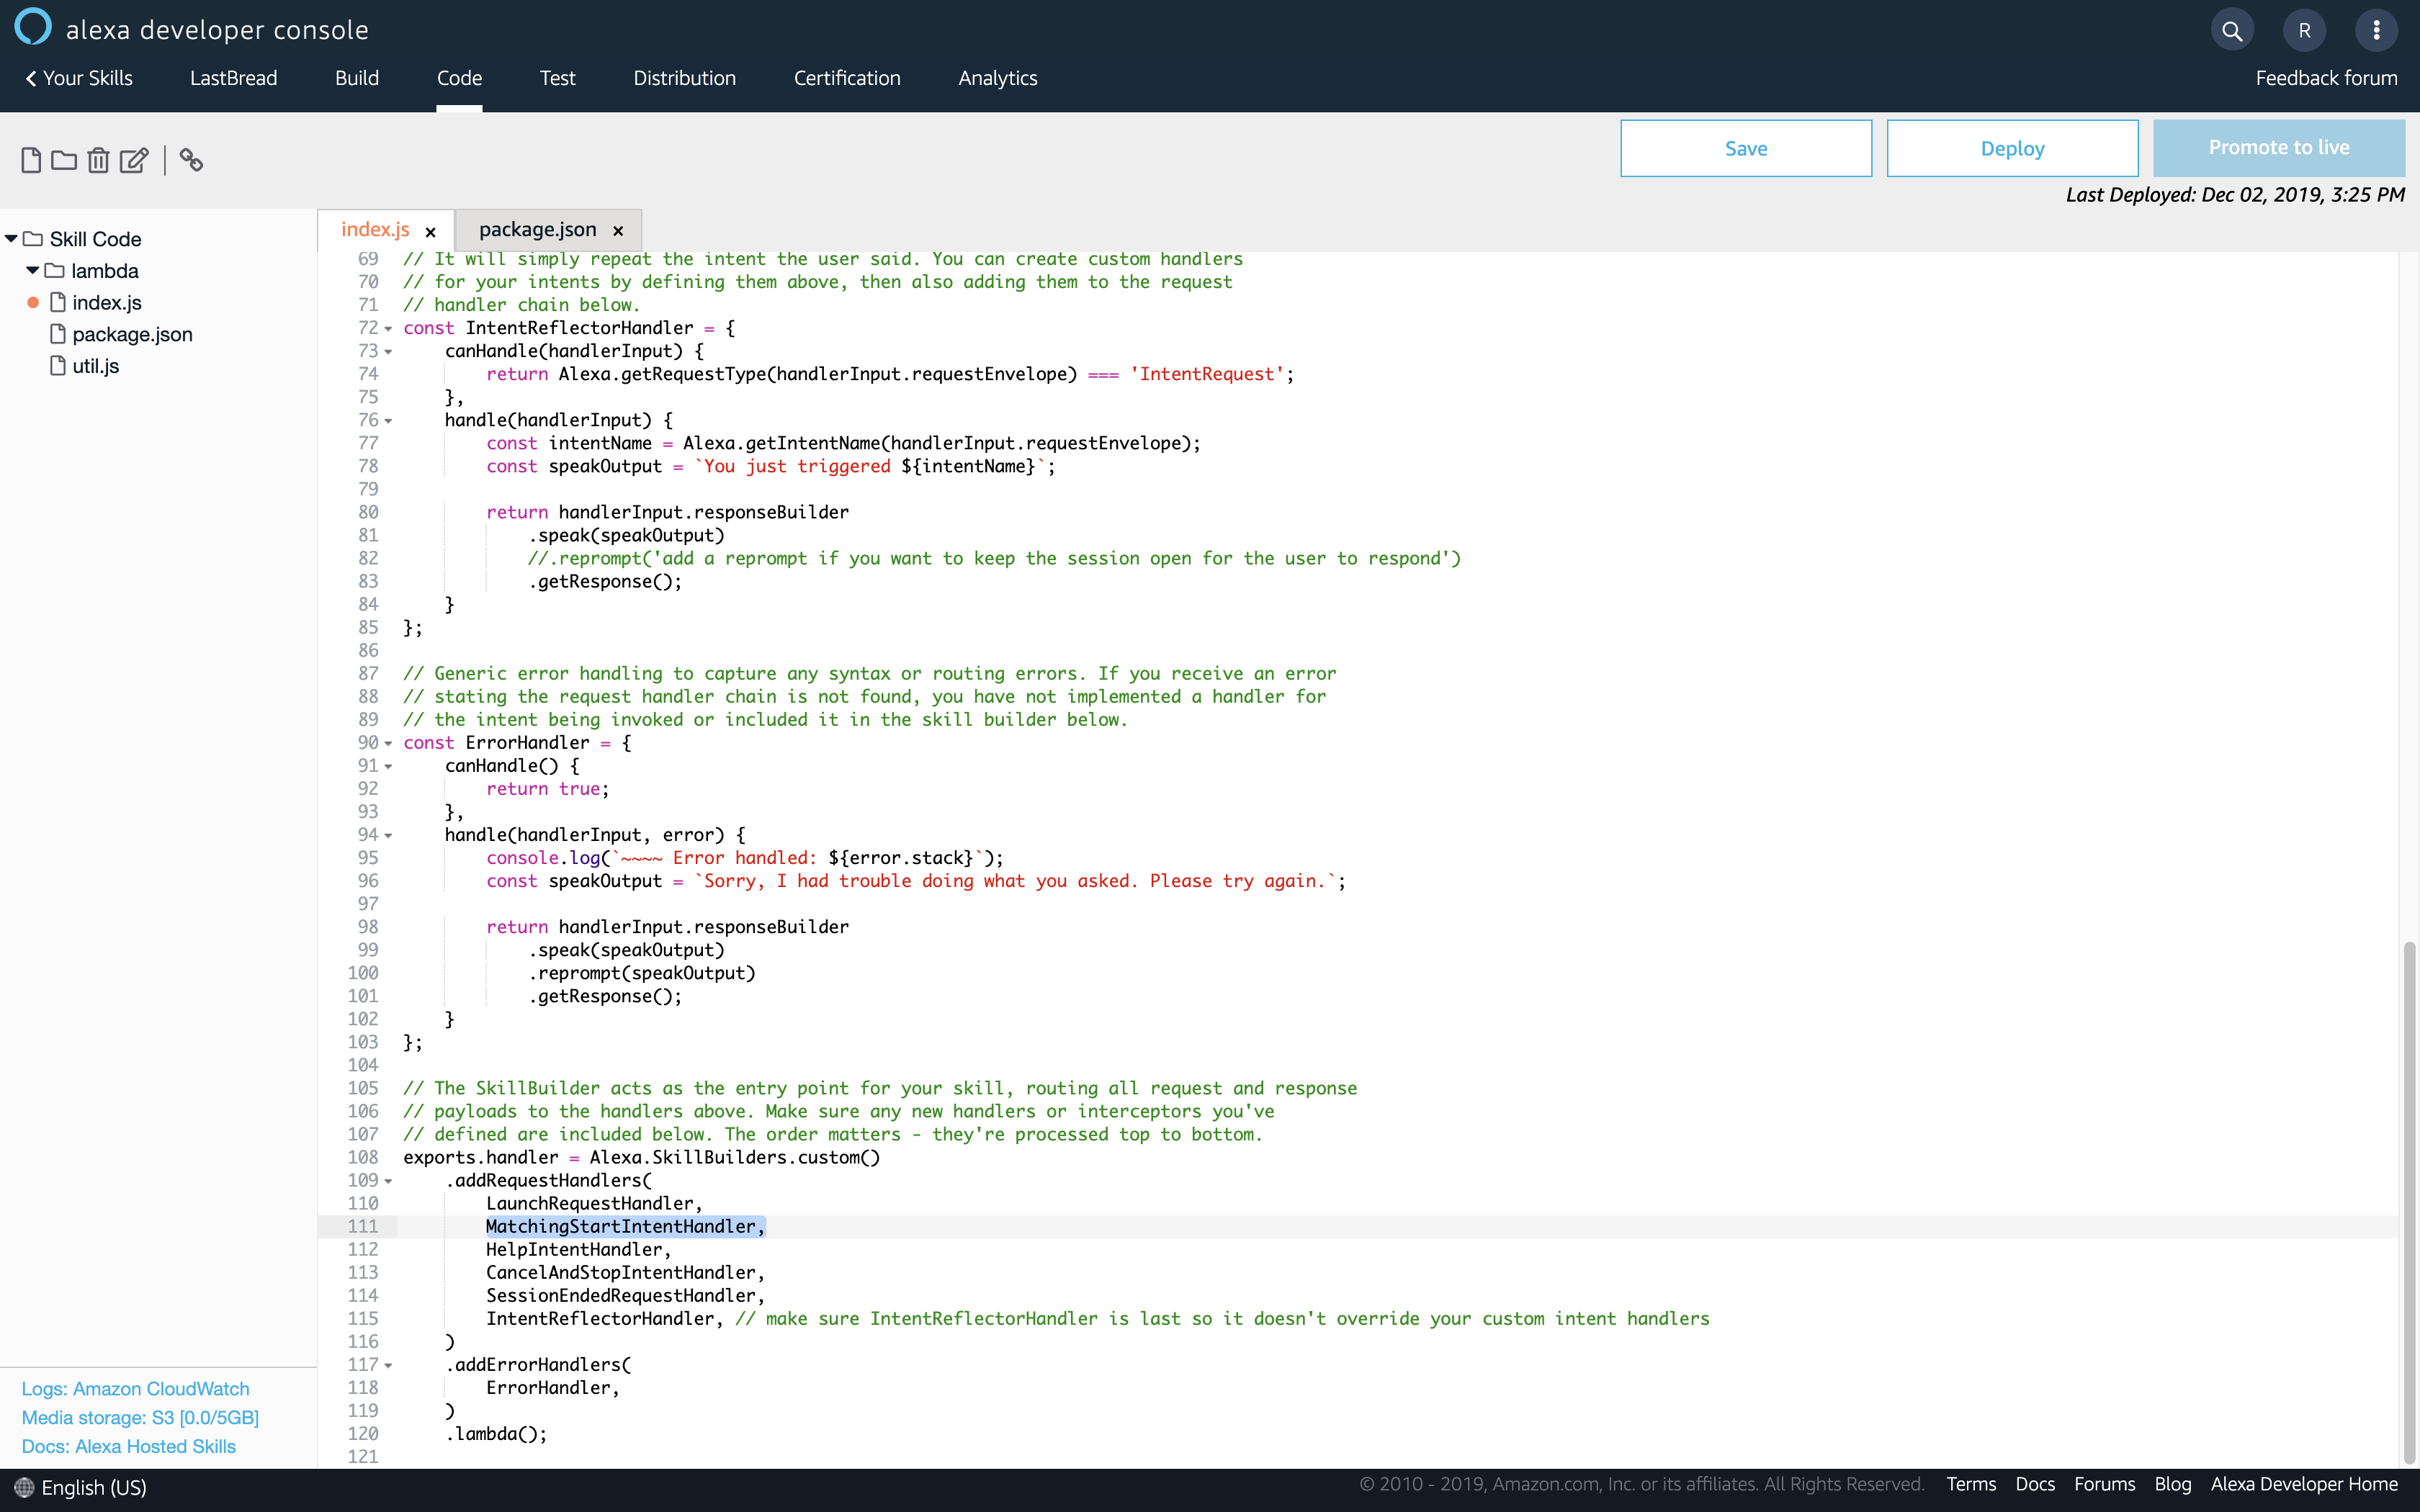
Task: Open Docs: Alexa Hosted Skills link
Action: tap(128, 1447)
